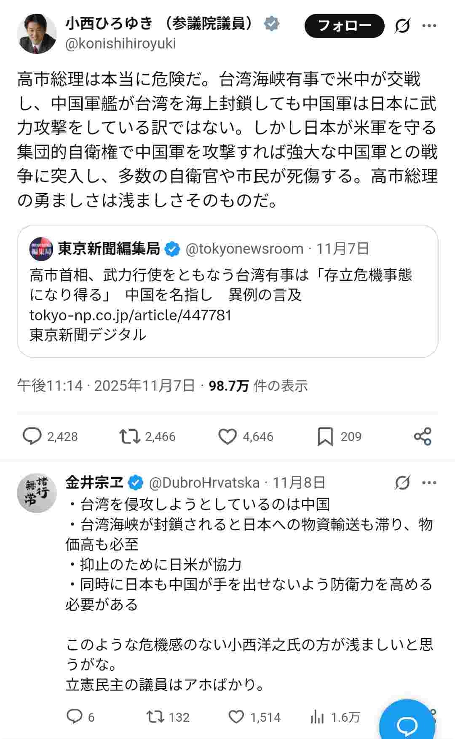
Task: Open the more options menu on main post
Action: click(x=429, y=26)
